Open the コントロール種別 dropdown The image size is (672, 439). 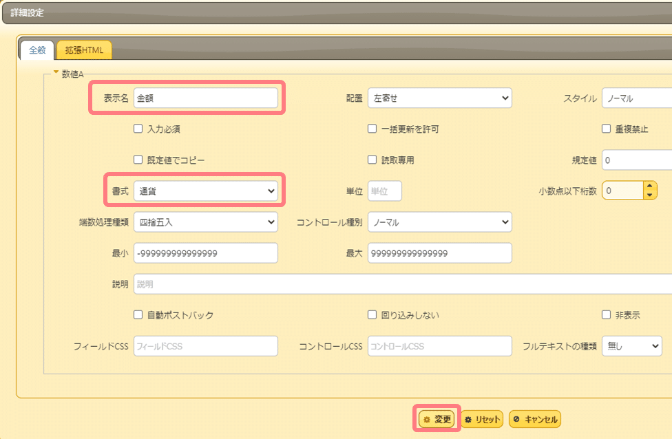(439, 222)
